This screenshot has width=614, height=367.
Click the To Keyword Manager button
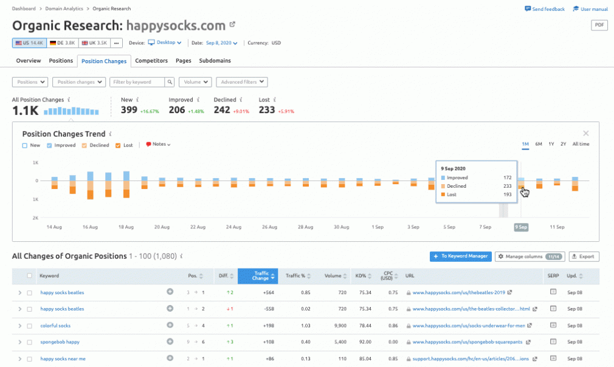pyautogui.click(x=461, y=256)
